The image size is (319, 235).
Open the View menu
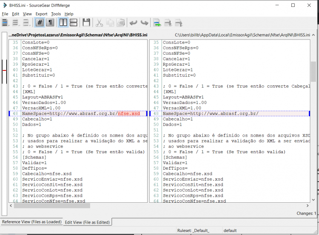click(x=27, y=14)
